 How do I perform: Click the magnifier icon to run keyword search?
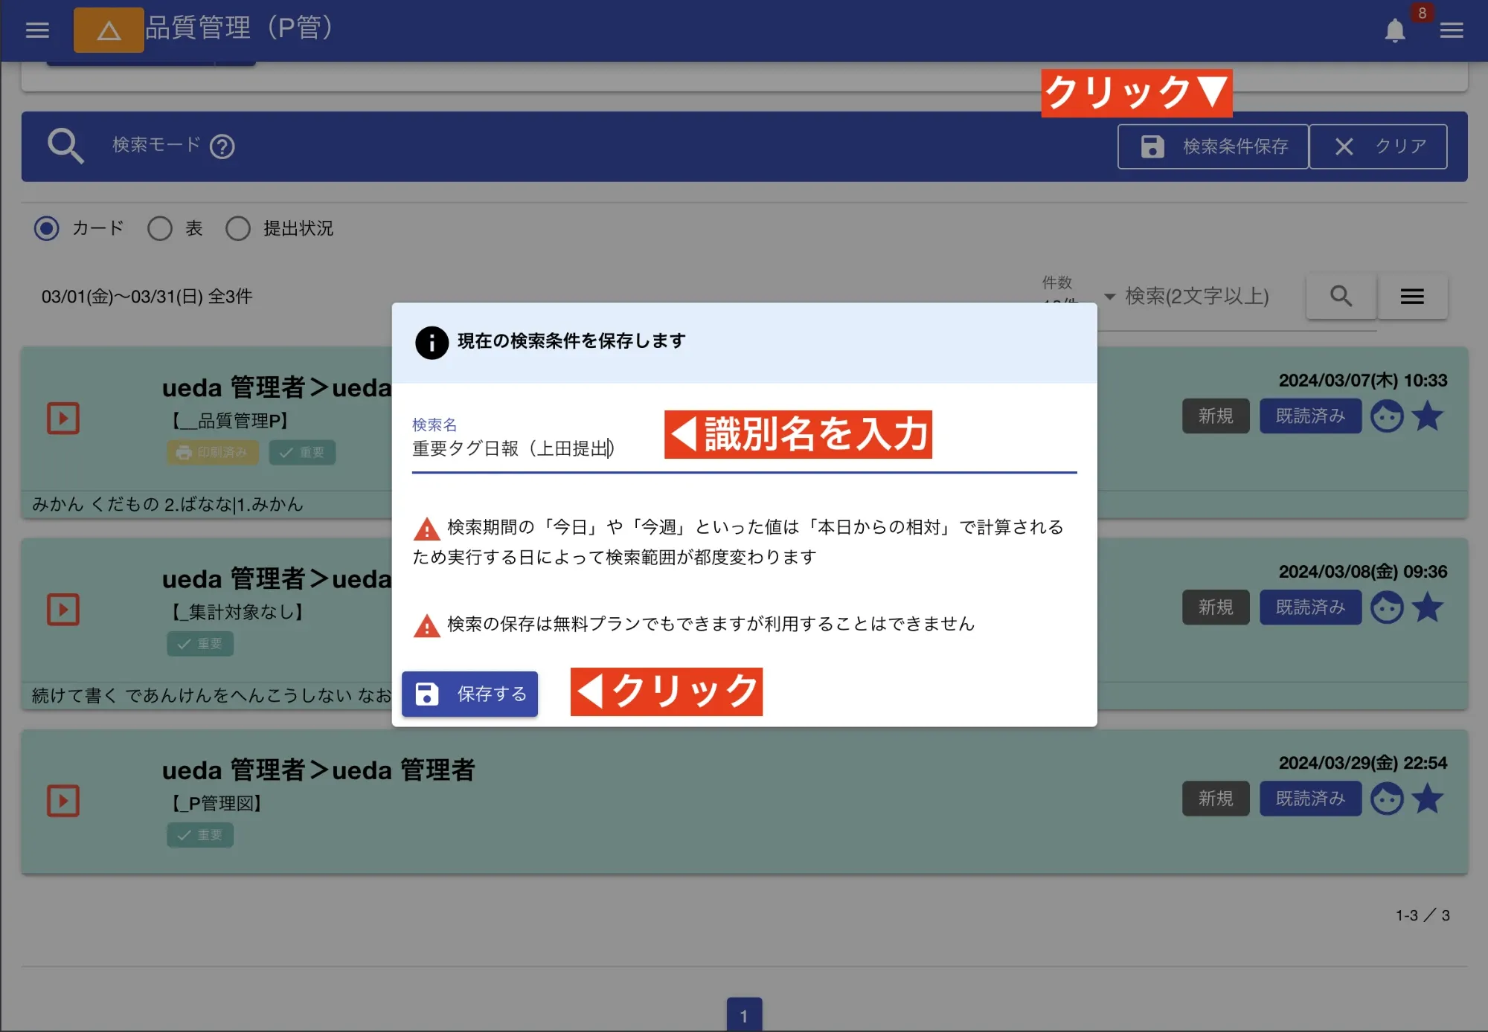coord(1341,296)
